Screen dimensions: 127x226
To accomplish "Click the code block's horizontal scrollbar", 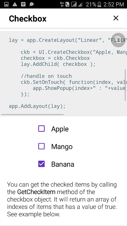I will [32, 115].
